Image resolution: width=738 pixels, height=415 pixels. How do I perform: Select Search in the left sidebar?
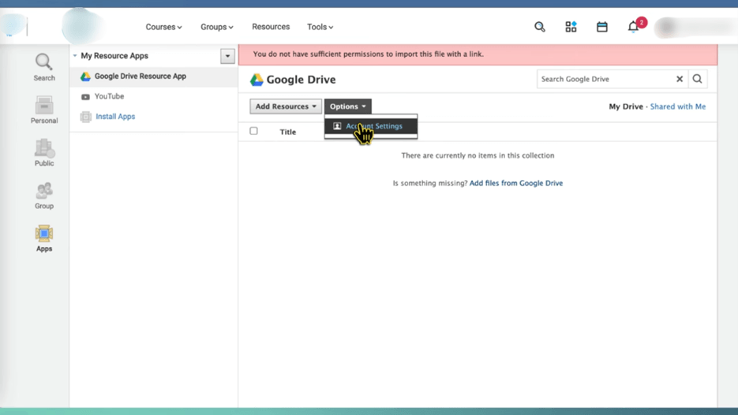point(43,67)
